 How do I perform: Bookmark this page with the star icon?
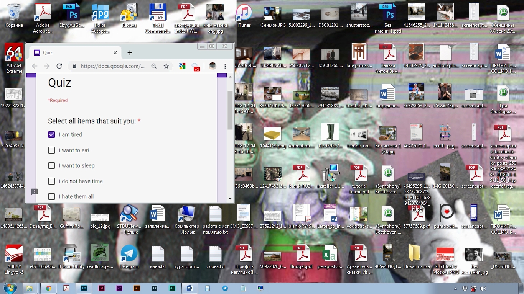point(166,66)
